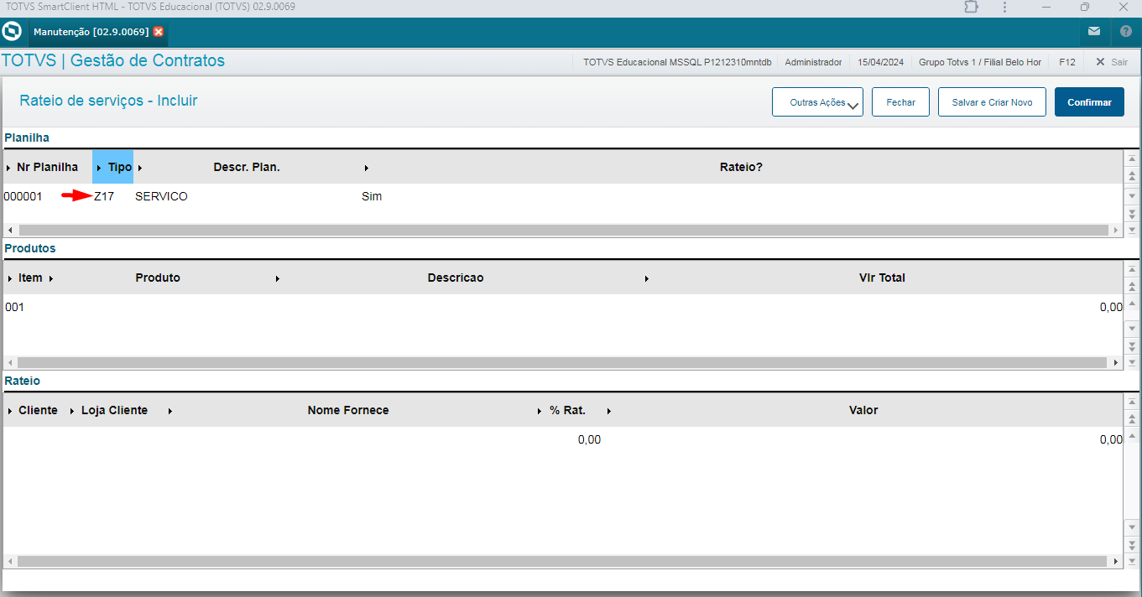Click the Nome Fornece column header
Image resolution: width=1142 pixels, height=597 pixels.
coord(348,410)
